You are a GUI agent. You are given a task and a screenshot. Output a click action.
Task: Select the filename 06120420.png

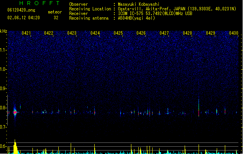(x=21, y=10)
